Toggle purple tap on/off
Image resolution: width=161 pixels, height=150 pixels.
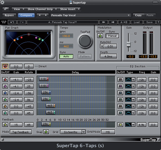click(5, 86)
